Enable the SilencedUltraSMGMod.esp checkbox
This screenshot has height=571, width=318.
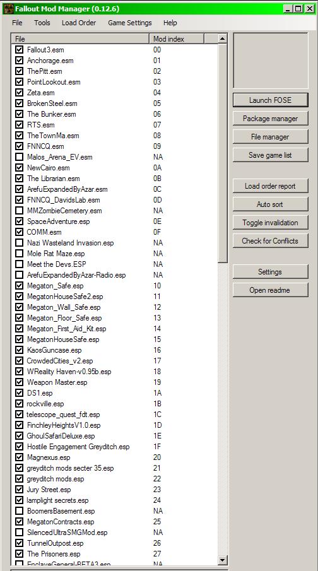(x=20, y=533)
